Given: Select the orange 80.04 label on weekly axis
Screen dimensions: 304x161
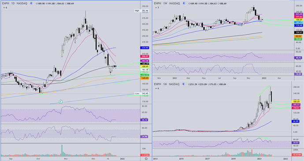Looking at the screenshot, I should [x=298, y=36].
